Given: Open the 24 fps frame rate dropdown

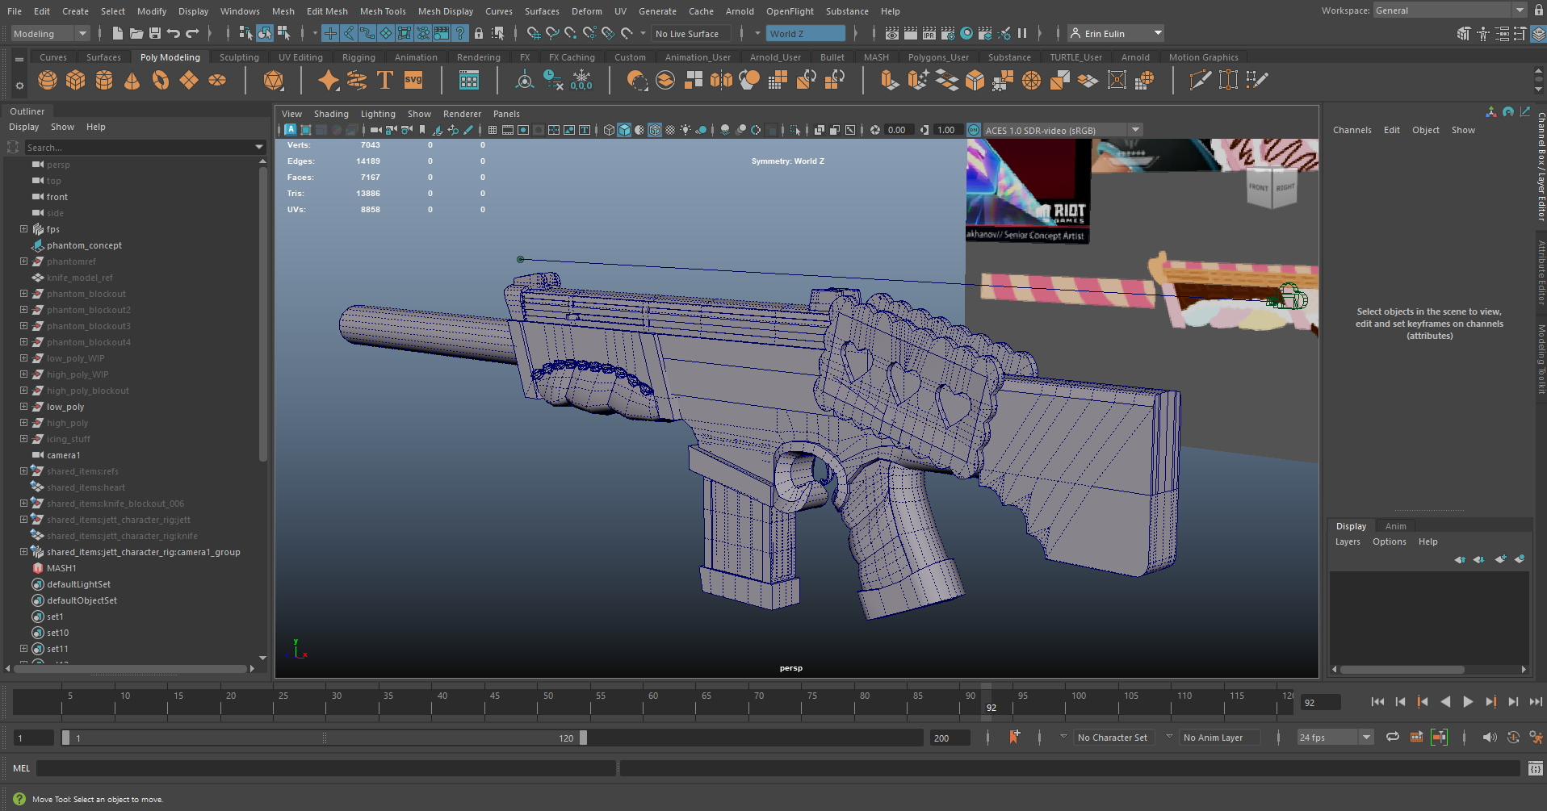Looking at the screenshot, I should tap(1366, 738).
